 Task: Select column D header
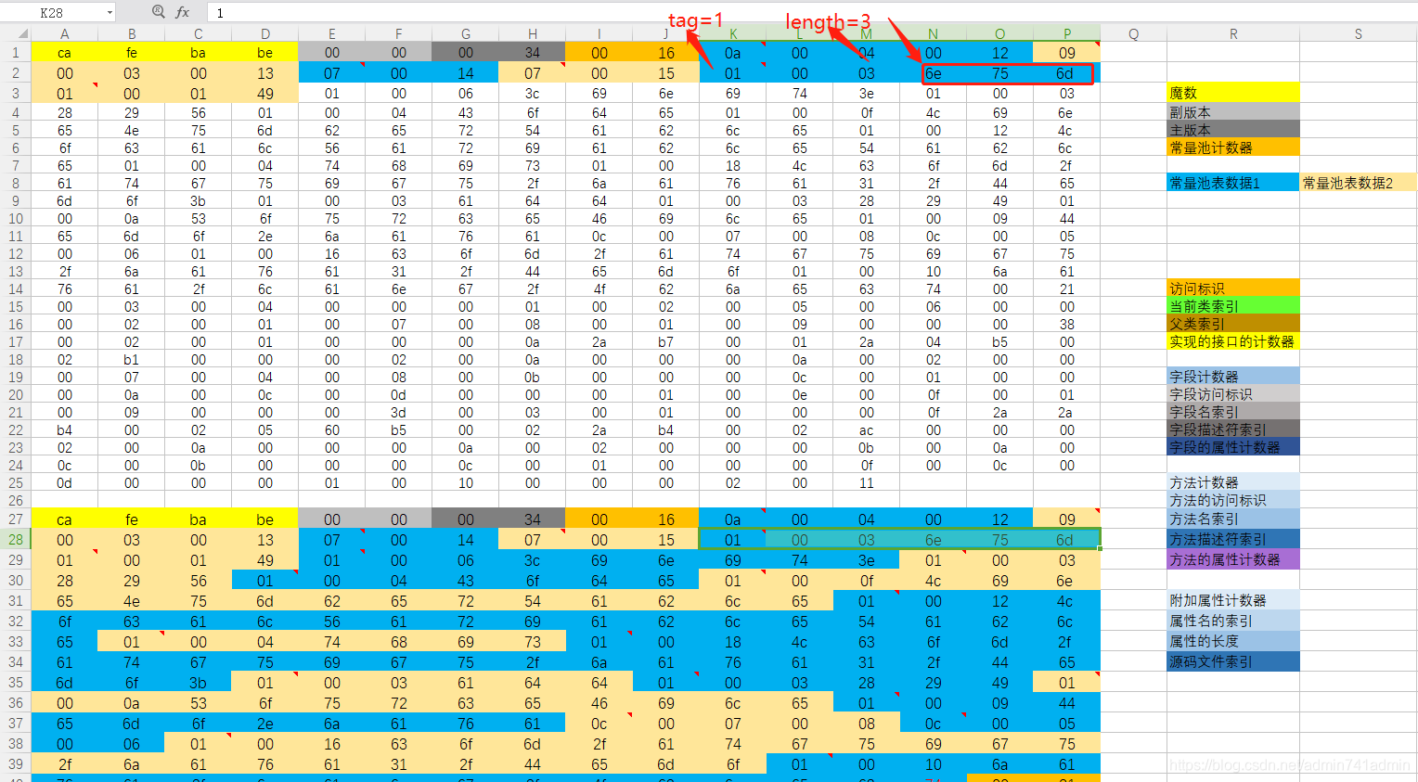[265, 34]
